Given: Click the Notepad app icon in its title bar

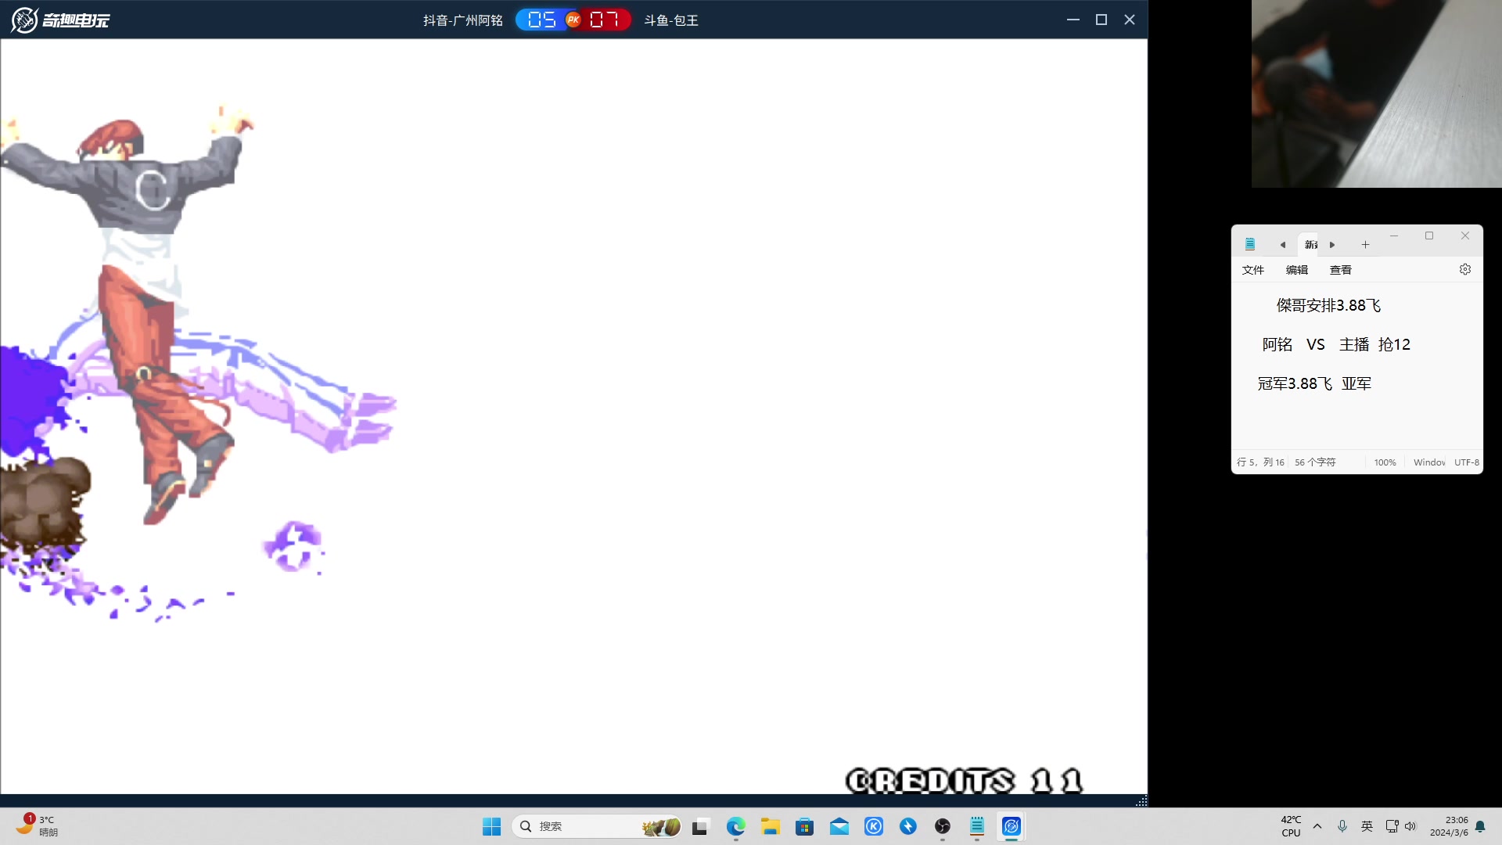Looking at the screenshot, I should click(x=1250, y=244).
